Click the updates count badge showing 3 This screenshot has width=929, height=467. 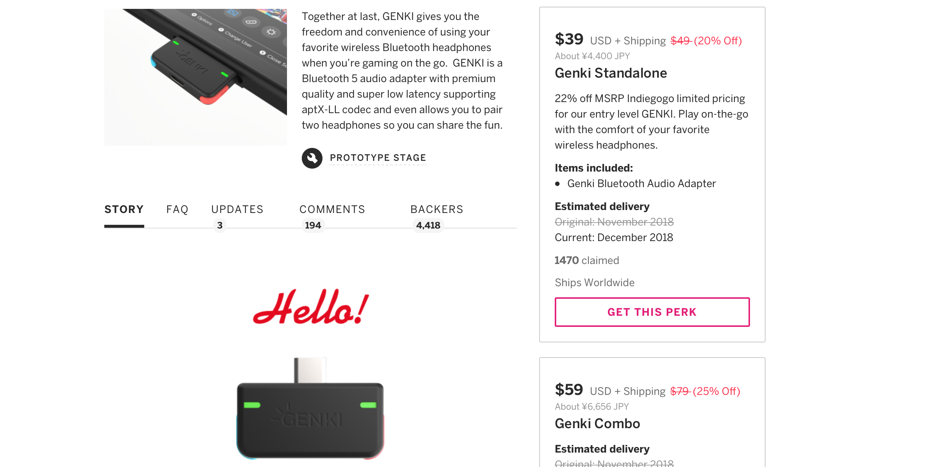pos(220,225)
